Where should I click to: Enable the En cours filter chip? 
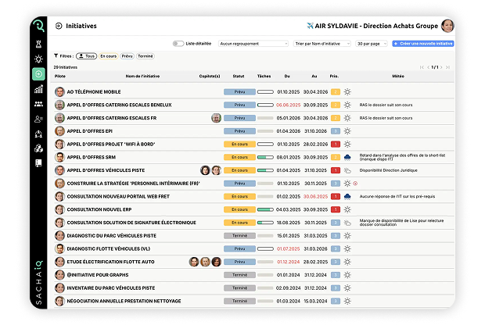[x=108, y=56]
